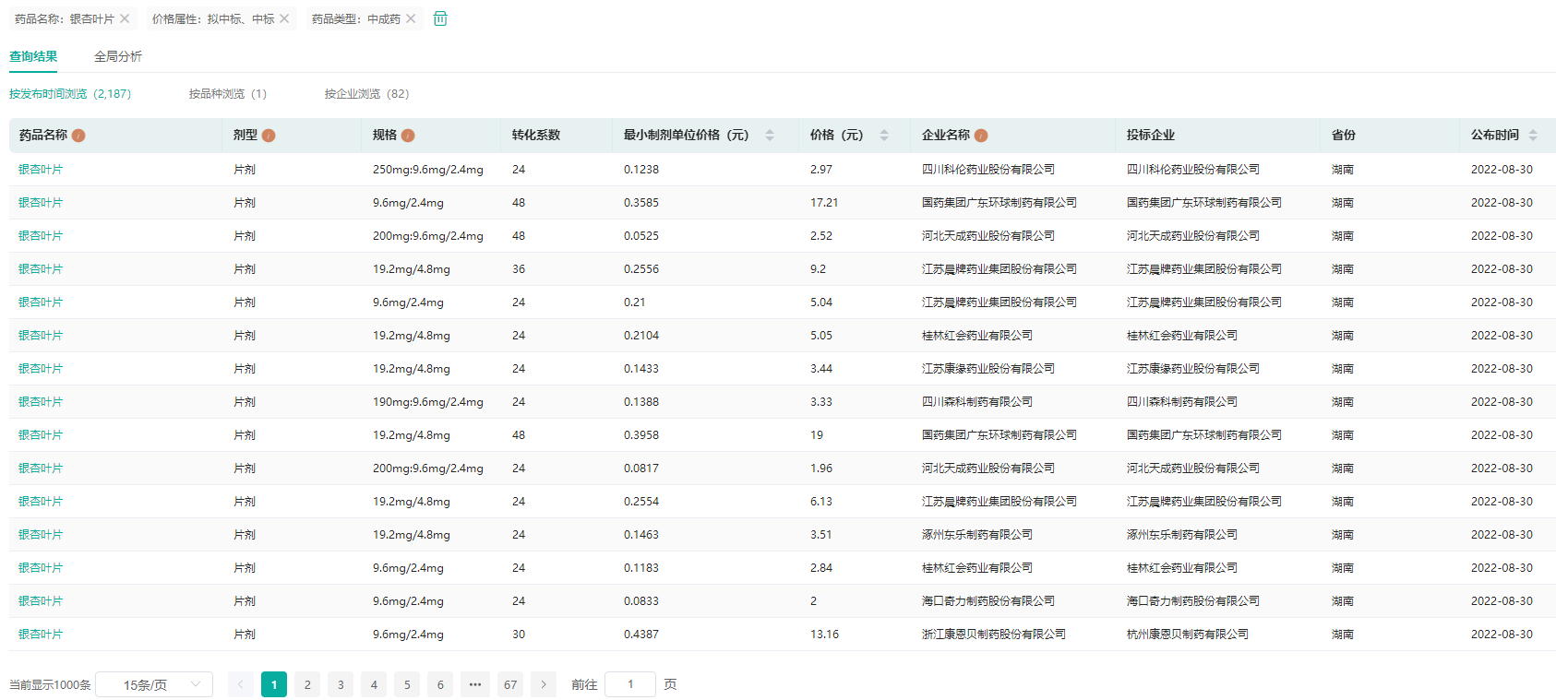Screen dimensions: 1556x700
Task: Sort by 最小制剂单位价格 column
Action: [770, 136]
